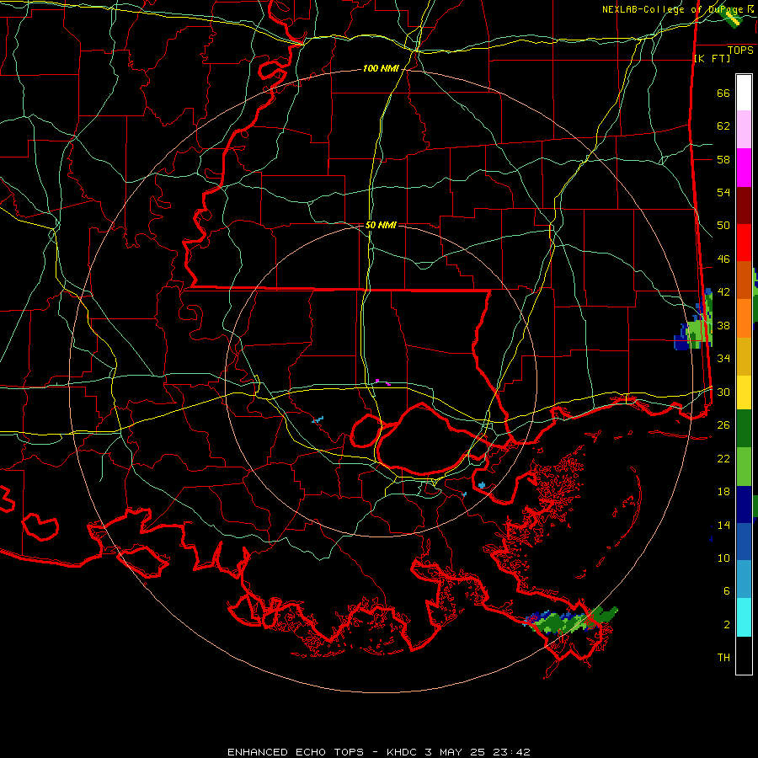Click the 54 legend value
Screen dimensions: 758x758
coord(723,192)
